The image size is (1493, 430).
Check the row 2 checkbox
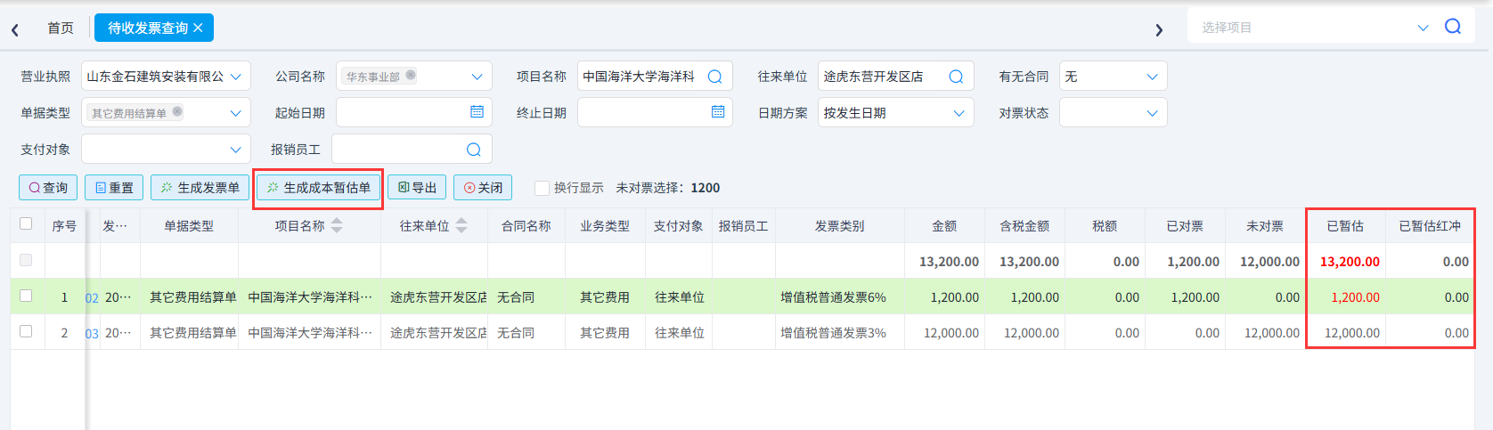[26, 331]
